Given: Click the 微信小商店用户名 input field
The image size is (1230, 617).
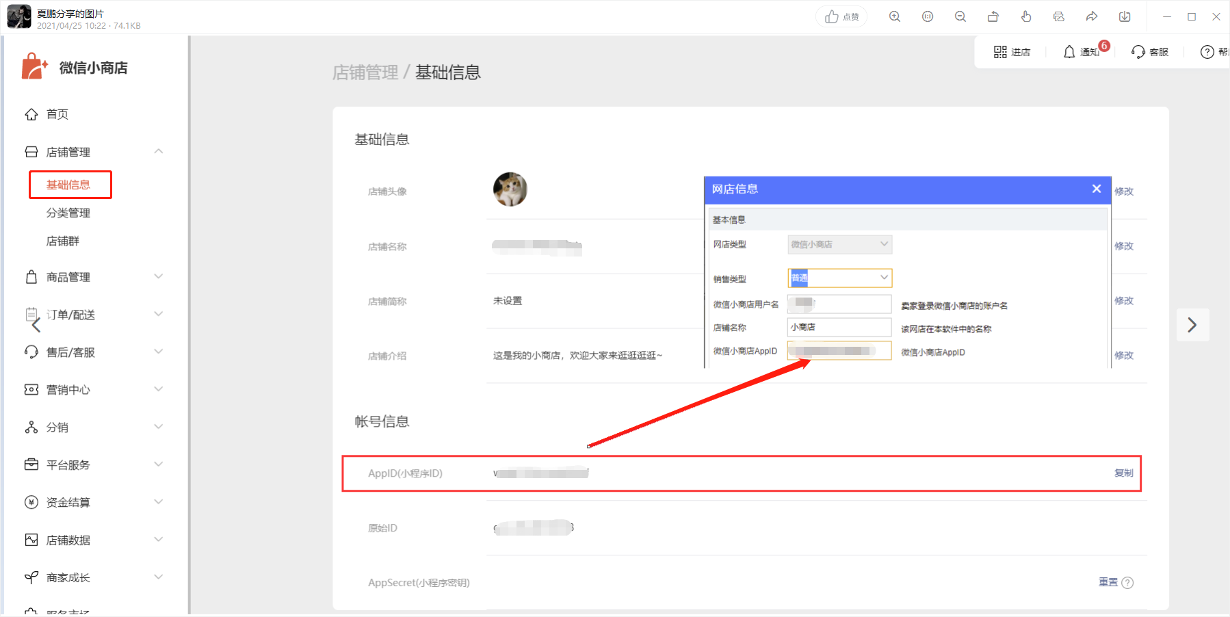Looking at the screenshot, I should 840,304.
